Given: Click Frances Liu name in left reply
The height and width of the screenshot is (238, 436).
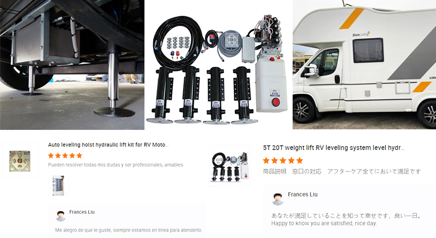Looking at the screenshot, I should coord(82,212).
